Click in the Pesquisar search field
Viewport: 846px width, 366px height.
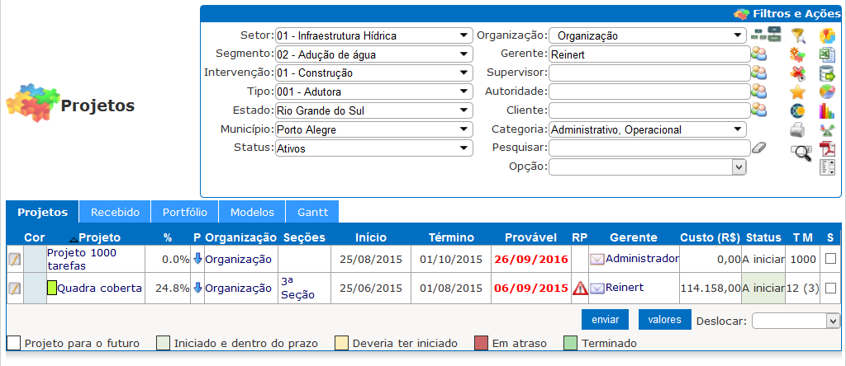[649, 148]
